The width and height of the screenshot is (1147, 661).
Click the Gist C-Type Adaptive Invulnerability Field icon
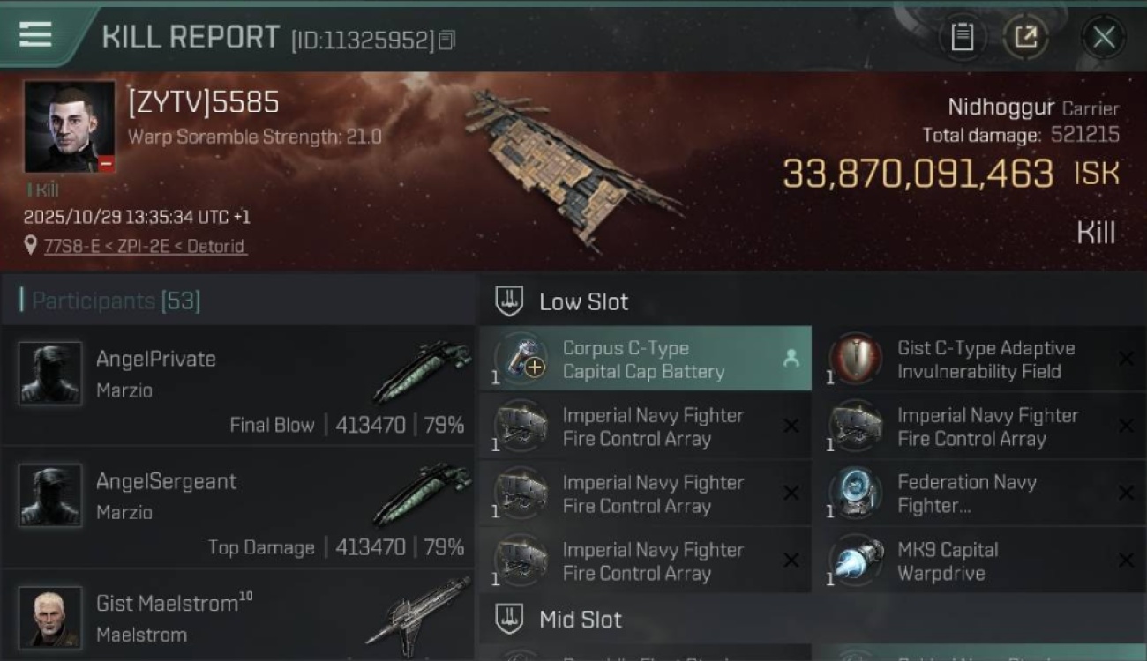[x=855, y=360]
